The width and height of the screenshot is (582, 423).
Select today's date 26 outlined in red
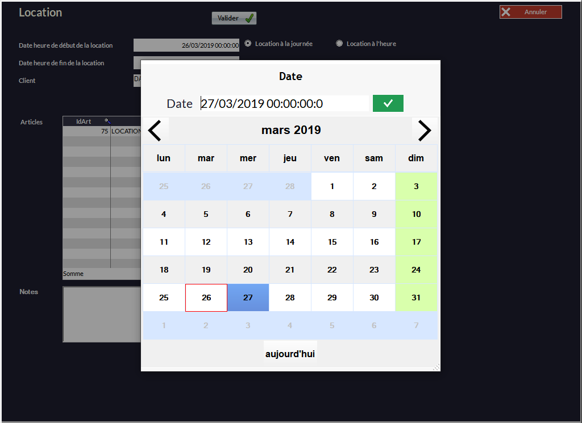[x=206, y=298]
